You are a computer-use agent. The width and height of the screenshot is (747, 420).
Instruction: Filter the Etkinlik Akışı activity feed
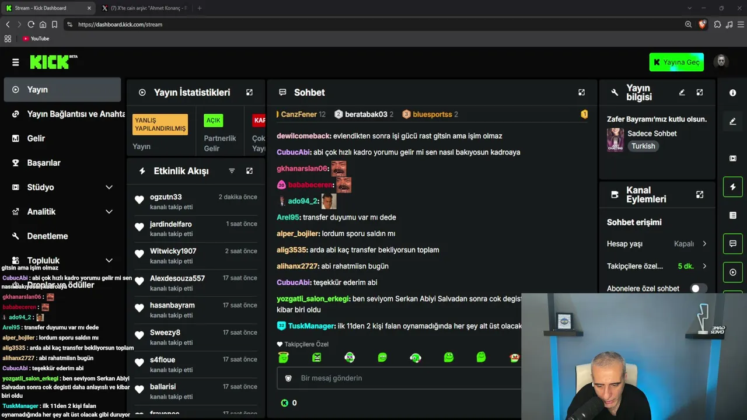232,171
